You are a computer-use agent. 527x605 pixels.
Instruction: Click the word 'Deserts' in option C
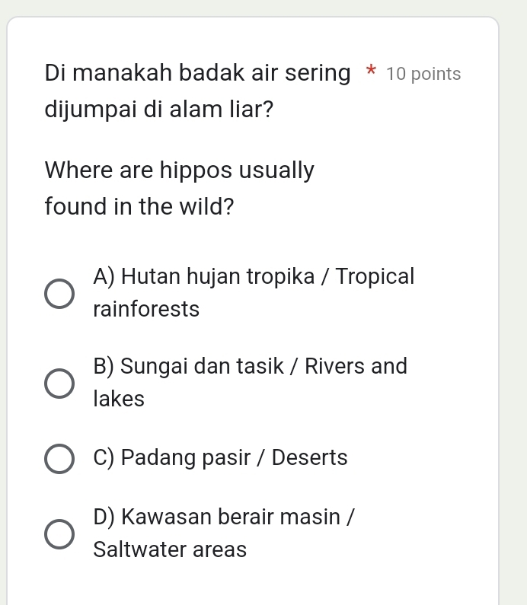click(309, 458)
